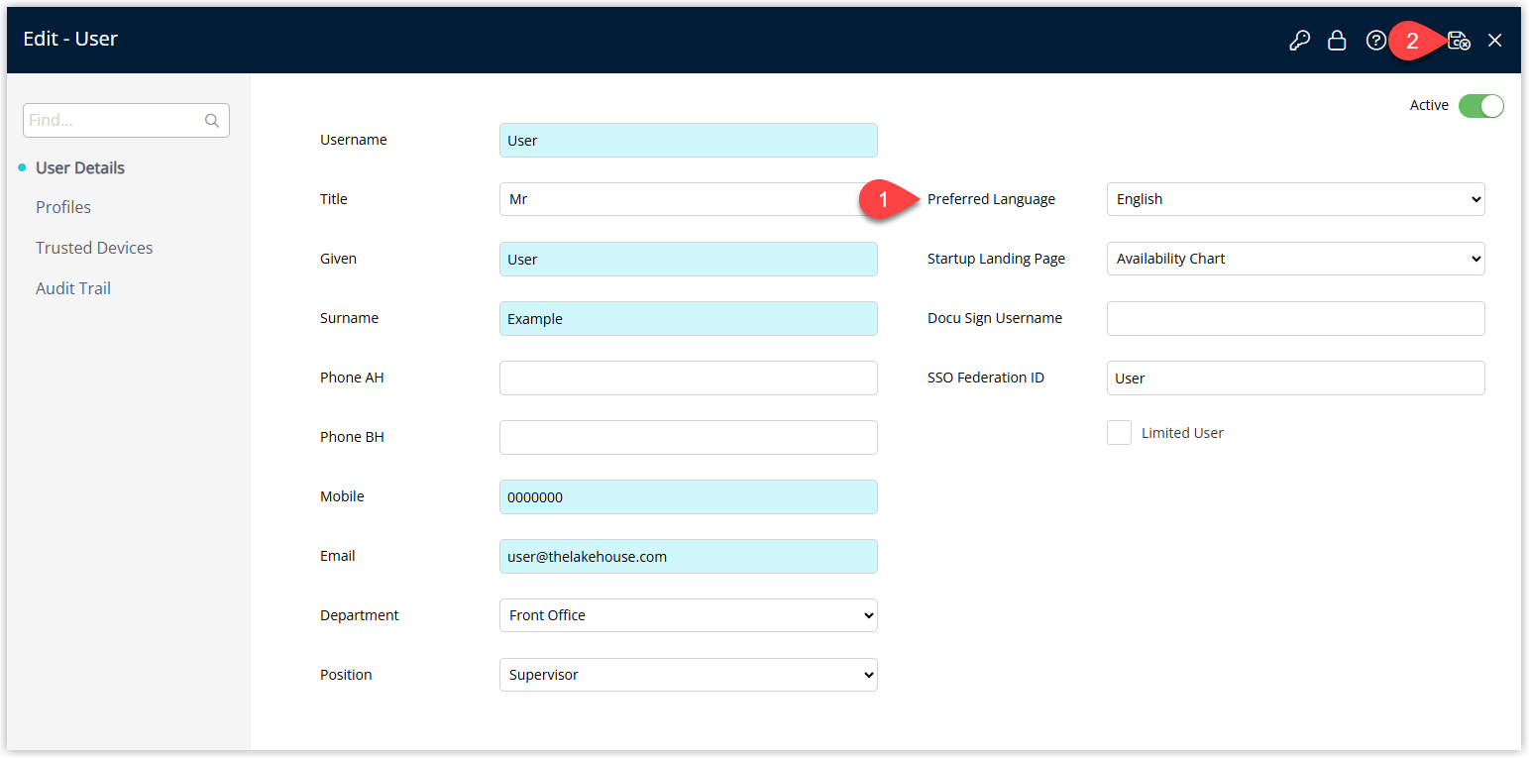Click the padlock icon in header

pos(1337,41)
